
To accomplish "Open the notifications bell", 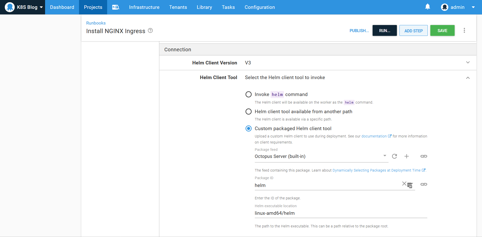I will (428, 7).
